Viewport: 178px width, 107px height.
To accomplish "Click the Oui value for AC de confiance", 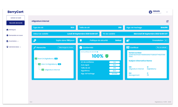I will 114,62.
